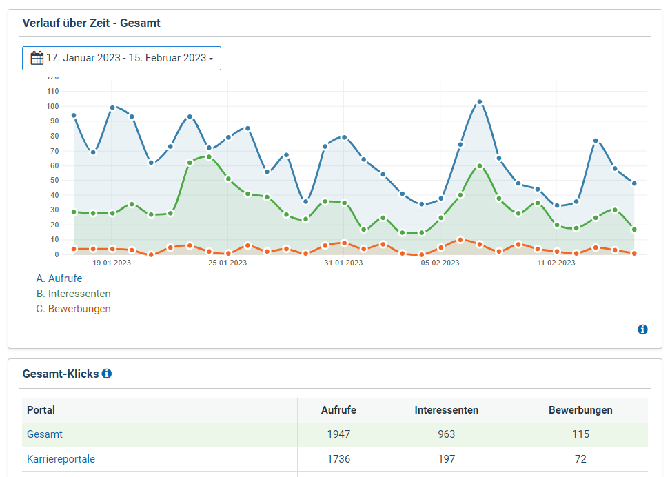
Task: Select the highest orange Bewerbungen data point
Action: 460,240
